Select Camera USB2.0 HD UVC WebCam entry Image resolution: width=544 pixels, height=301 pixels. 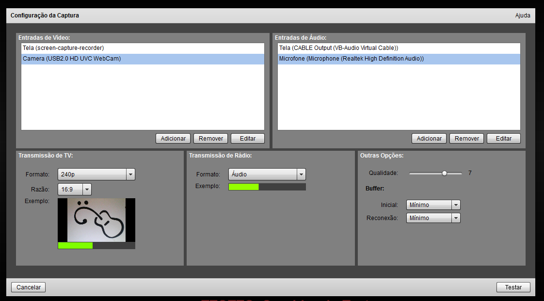[72, 59]
